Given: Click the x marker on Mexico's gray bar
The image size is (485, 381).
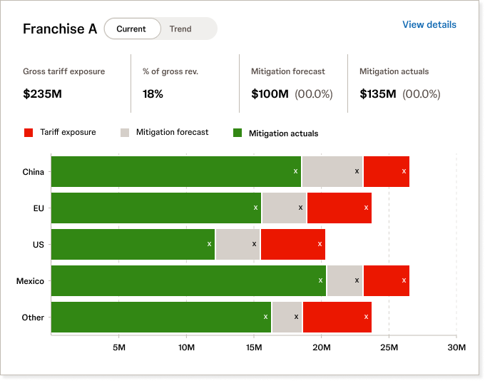Looking at the screenshot, I should point(357,280).
